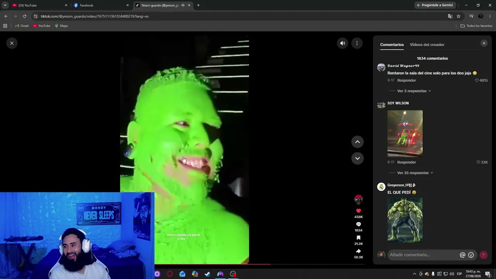Screen dimensions: 496x279
Task: Click the Añadir comentario input field
Action: click(x=424, y=255)
